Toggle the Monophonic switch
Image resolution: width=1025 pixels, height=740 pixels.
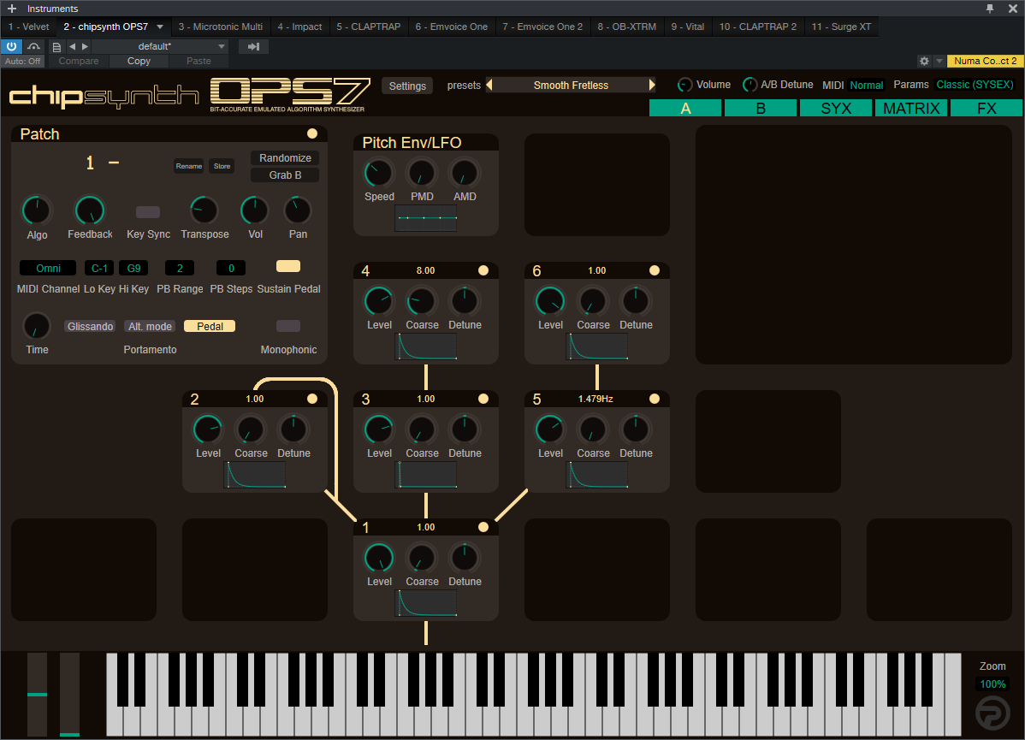pos(288,326)
